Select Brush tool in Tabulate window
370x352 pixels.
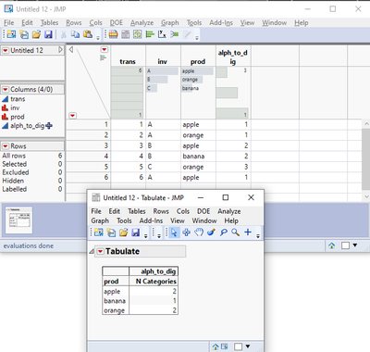pyautogui.click(x=211, y=233)
